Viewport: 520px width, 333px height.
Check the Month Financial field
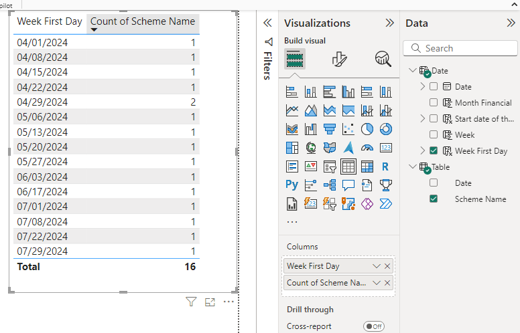click(x=434, y=102)
